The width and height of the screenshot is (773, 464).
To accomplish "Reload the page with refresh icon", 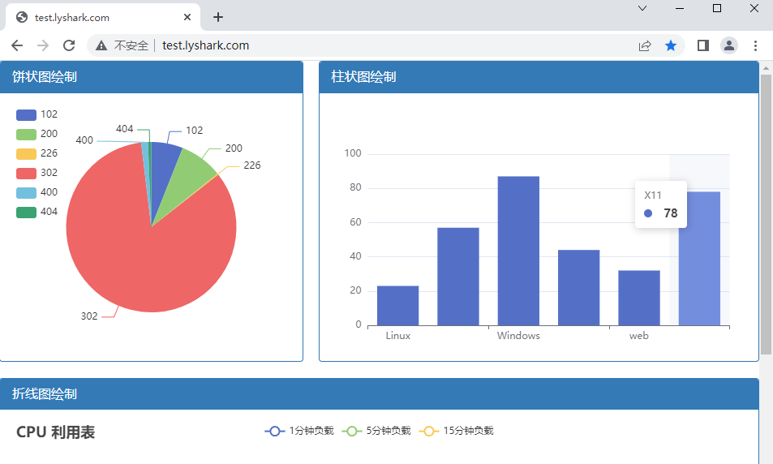I will [69, 45].
